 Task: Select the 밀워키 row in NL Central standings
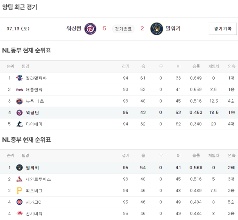[x=119, y=168]
